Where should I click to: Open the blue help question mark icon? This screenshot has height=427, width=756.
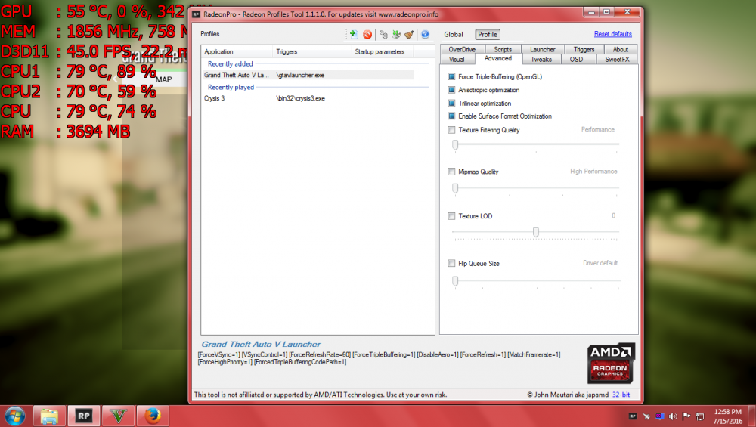click(x=425, y=34)
